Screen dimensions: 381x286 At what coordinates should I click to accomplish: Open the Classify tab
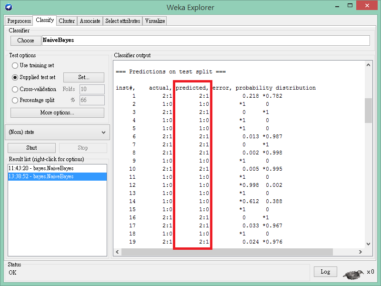[x=45, y=20]
